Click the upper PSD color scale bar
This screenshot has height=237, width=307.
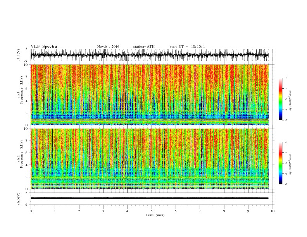[280, 99]
